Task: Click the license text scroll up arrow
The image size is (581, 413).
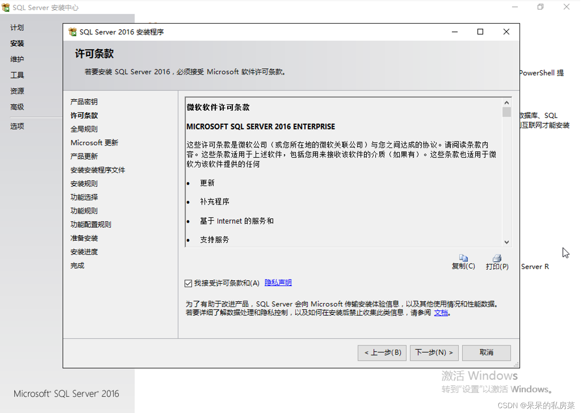Action: tap(507, 103)
